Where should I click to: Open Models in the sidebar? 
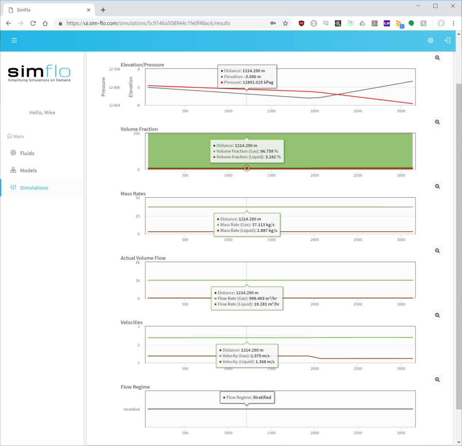point(28,170)
